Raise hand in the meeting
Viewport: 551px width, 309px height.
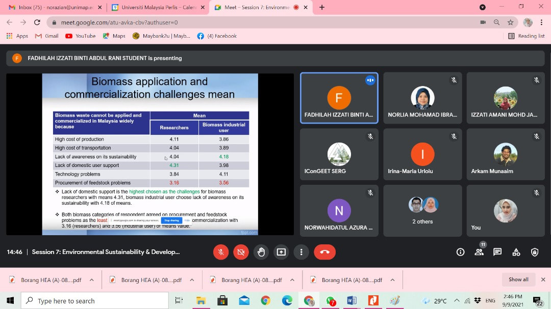click(261, 252)
